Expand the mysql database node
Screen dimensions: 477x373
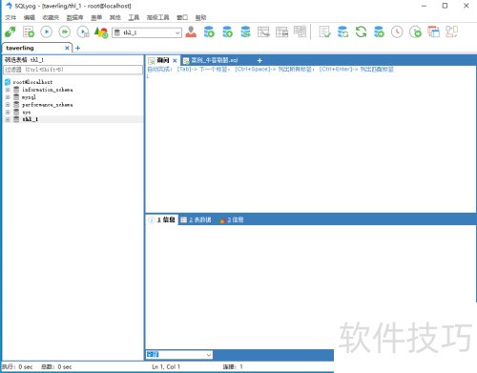[x=8, y=97]
